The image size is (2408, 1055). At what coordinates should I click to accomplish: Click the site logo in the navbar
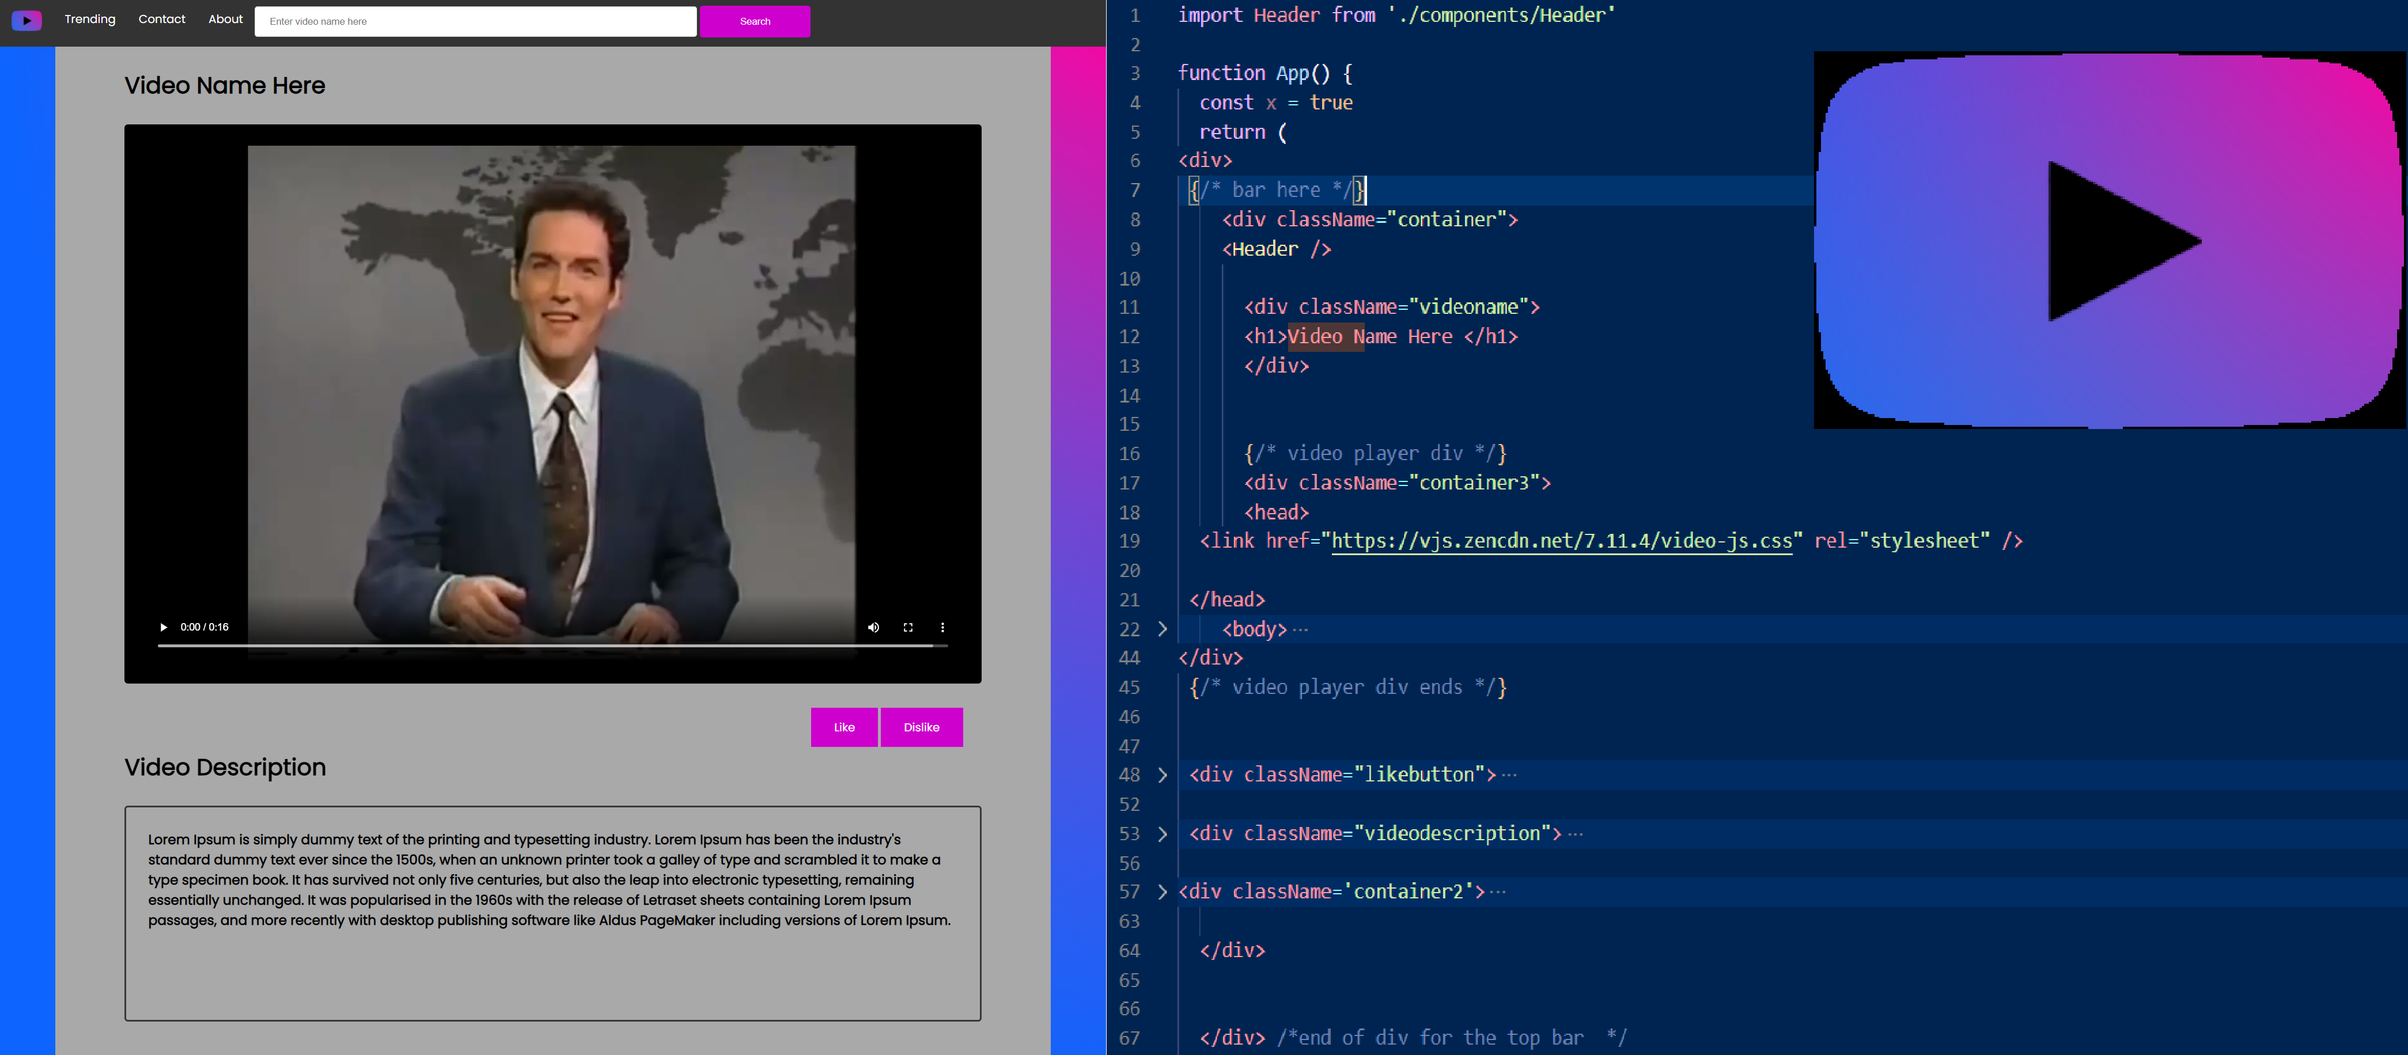[x=26, y=20]
